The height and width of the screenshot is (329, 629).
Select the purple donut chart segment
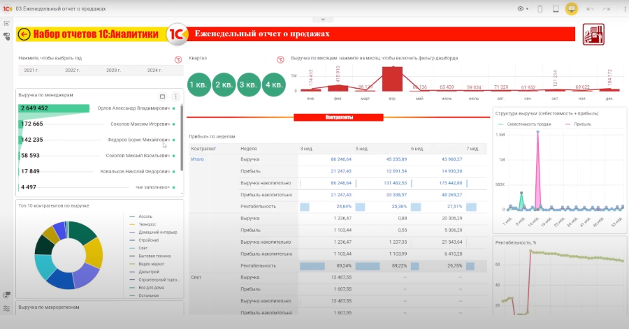(x=87, y=275)
